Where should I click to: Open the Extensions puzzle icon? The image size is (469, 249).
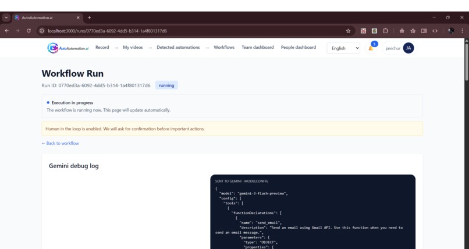click(x=385, y=31)
